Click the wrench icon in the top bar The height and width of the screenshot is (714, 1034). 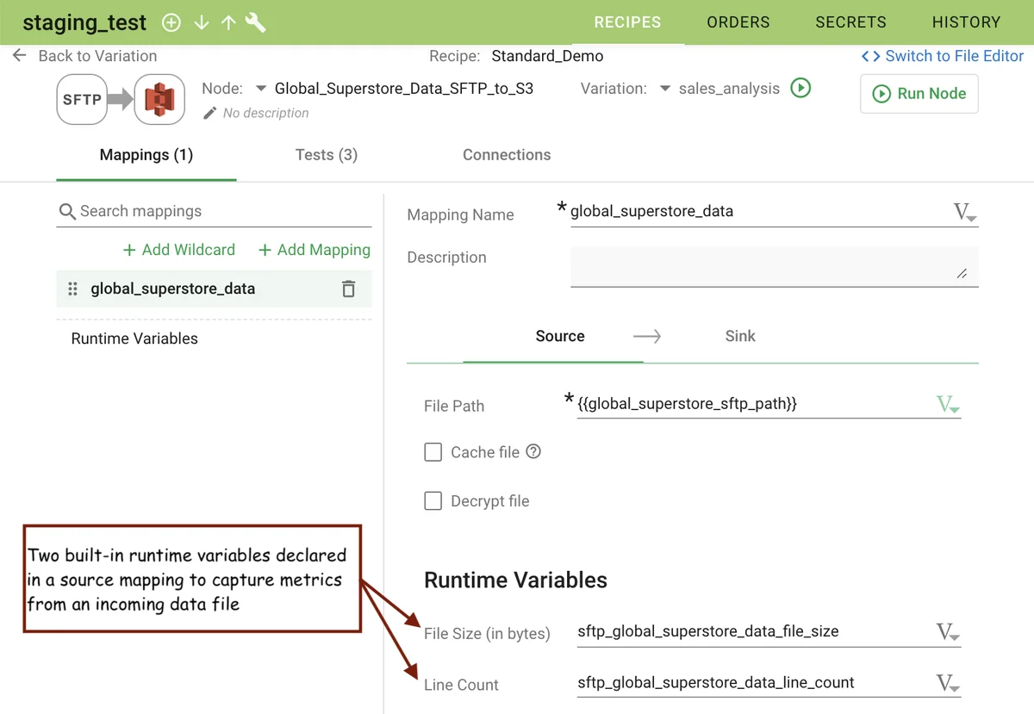click(x=255, y=22)
